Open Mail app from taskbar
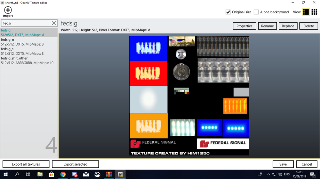Viewport: 320px width, 179px height. point(86,174)
